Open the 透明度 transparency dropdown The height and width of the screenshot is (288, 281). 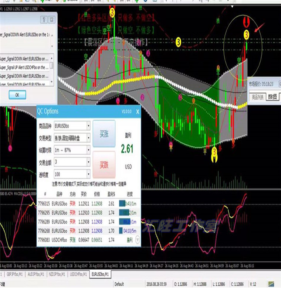coord(88,174)
